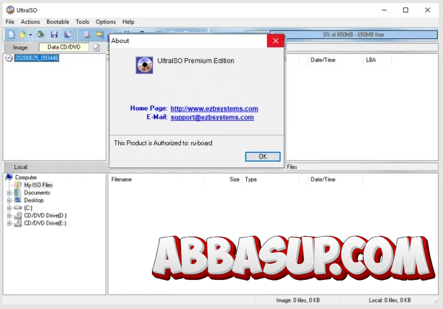Screen dimensions: 443x309
Task: Open the dropdown arrow beside the Open icon
Action: (30, 35)
